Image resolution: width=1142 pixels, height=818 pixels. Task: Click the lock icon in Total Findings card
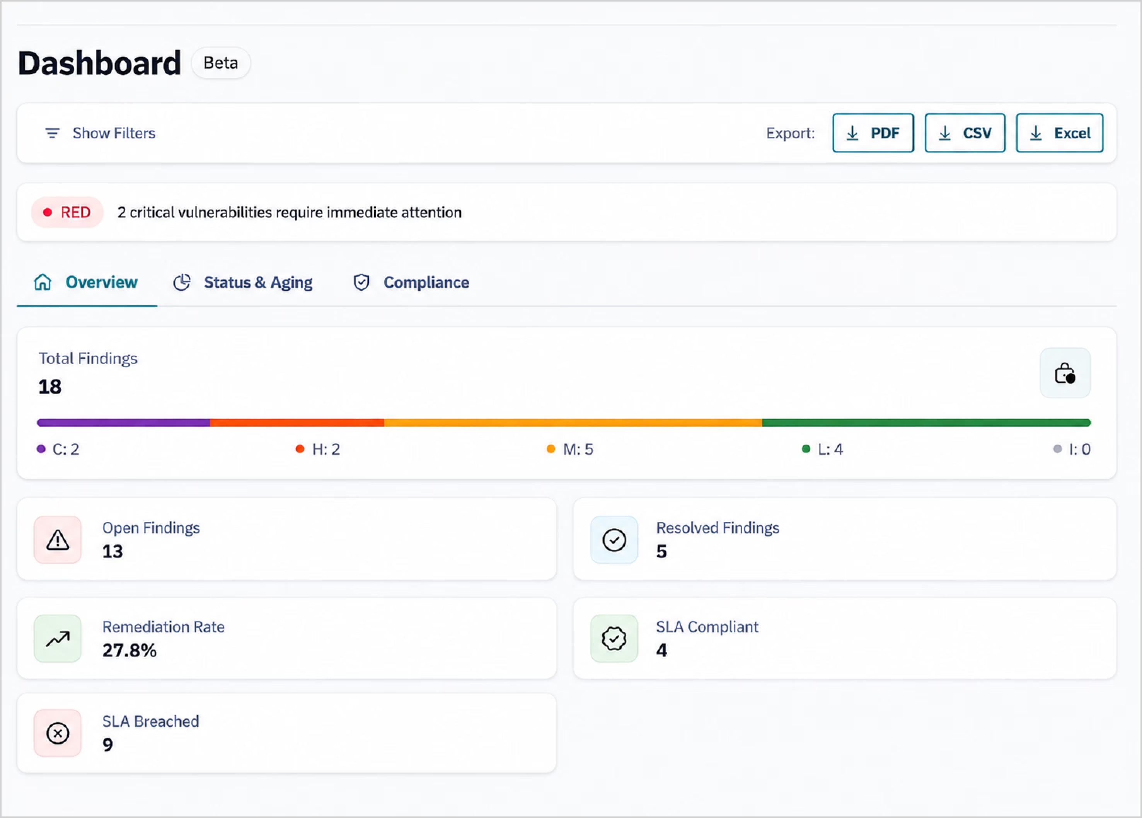pos(1065,373)
